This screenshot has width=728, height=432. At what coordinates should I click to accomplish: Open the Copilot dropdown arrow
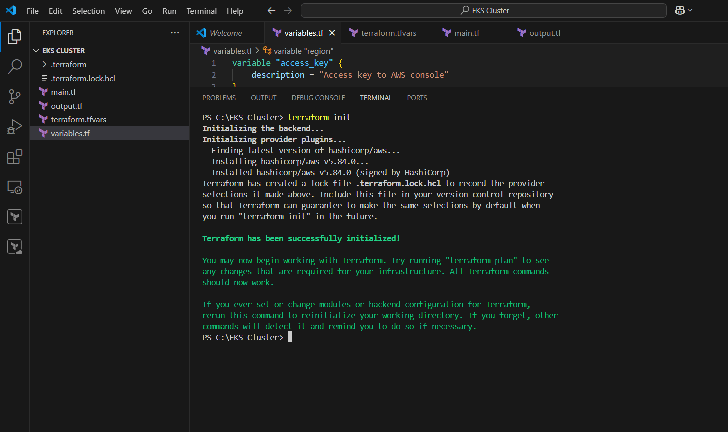[690, 10]
